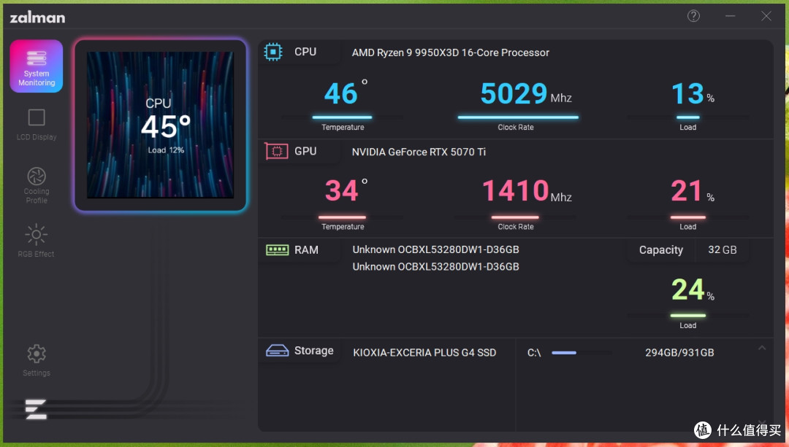
Task: Switch to Cooling Profile page
Action: click(37, 184)
